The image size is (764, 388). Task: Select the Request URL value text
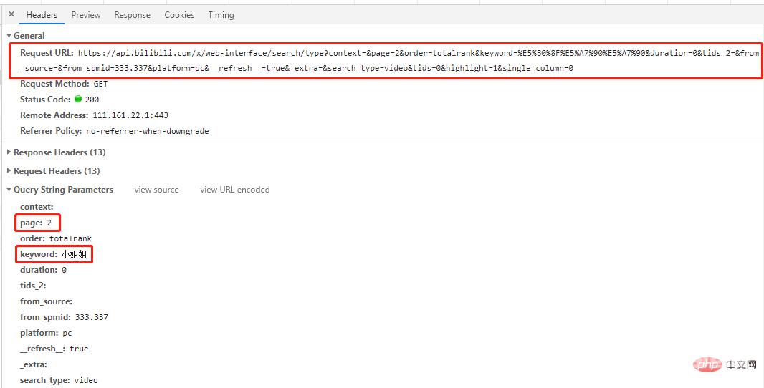390,61
